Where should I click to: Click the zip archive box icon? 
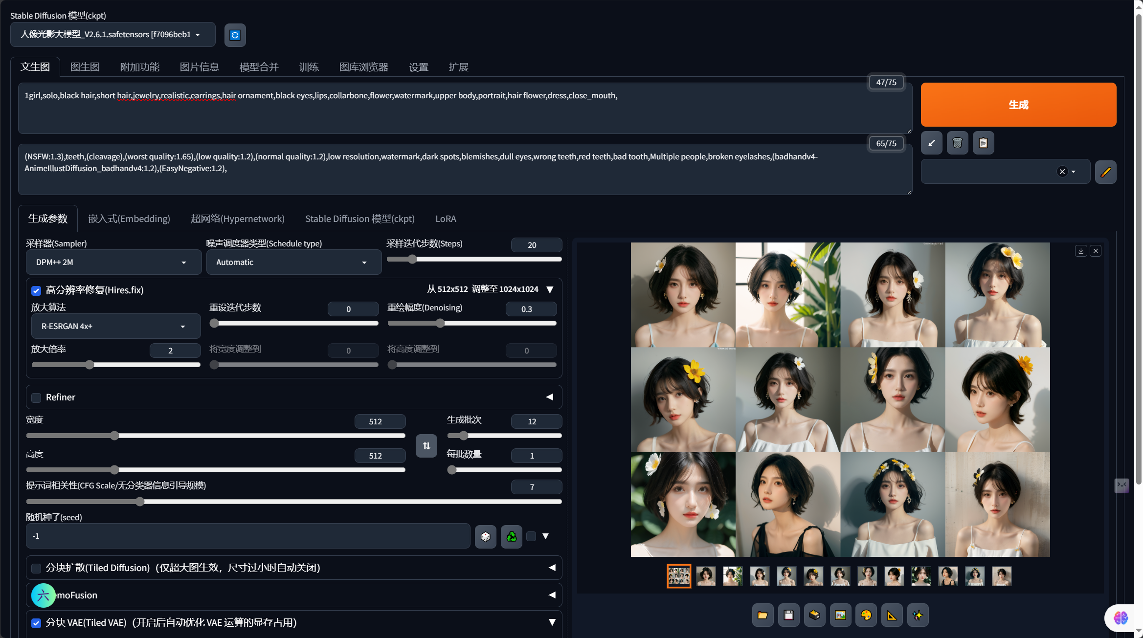(814, 615)
